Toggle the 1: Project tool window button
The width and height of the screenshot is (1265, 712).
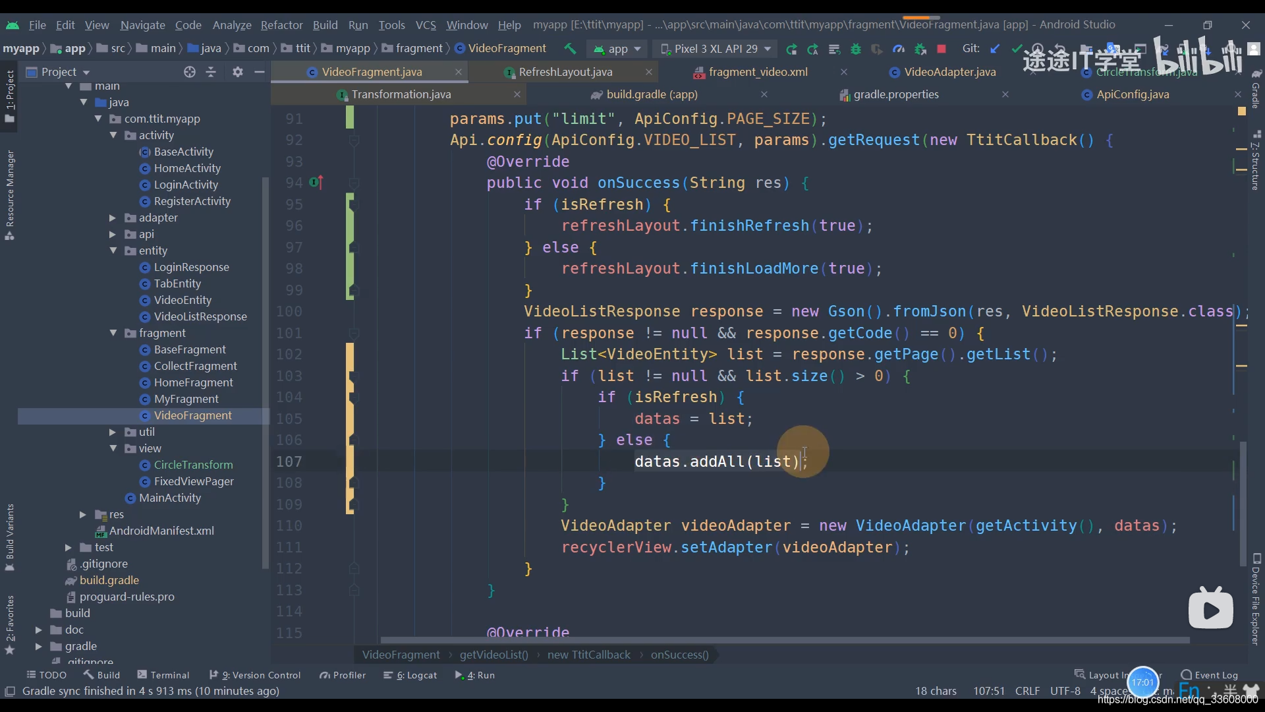pos(9,96)
